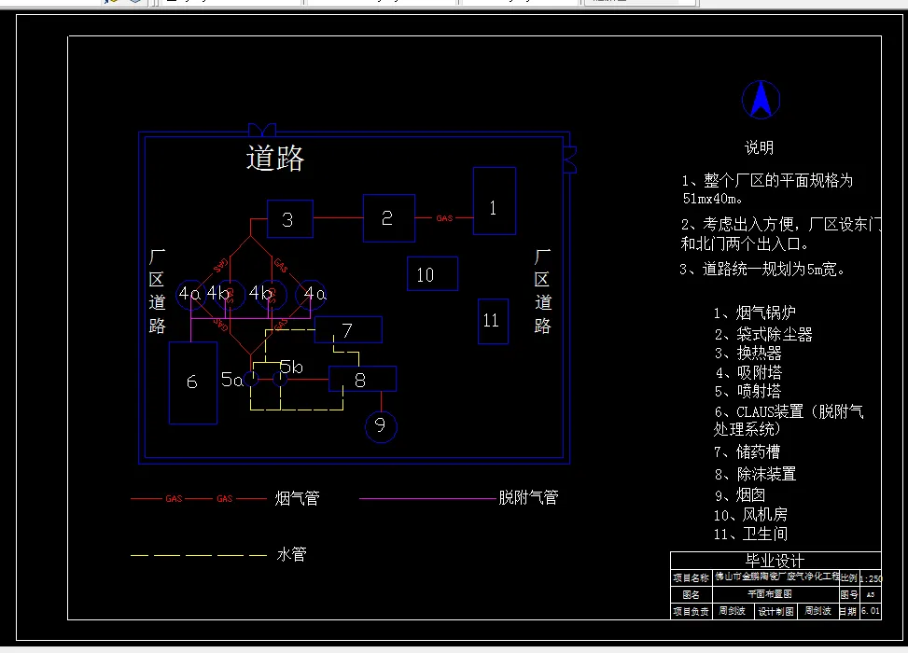Select box 7, the chemical storage tank

click(348, 330)
